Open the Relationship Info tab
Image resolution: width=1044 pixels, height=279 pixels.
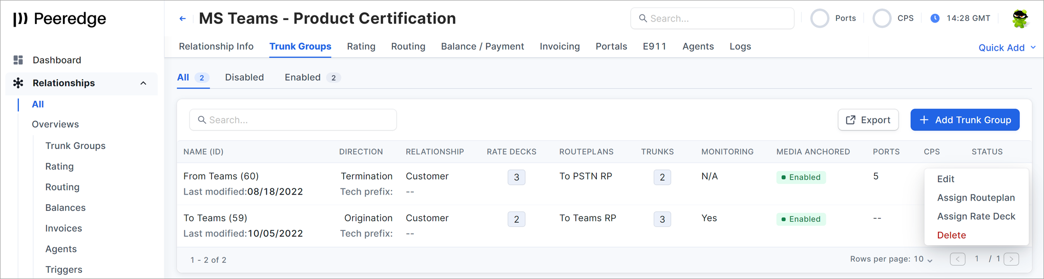(216, 47)
